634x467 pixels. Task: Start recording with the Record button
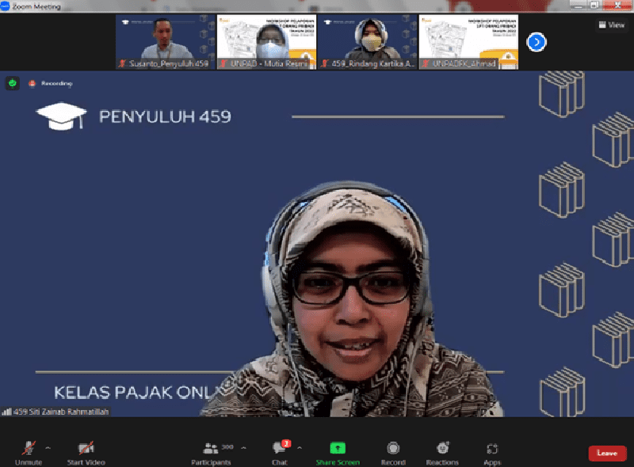(x=392, y=450)
